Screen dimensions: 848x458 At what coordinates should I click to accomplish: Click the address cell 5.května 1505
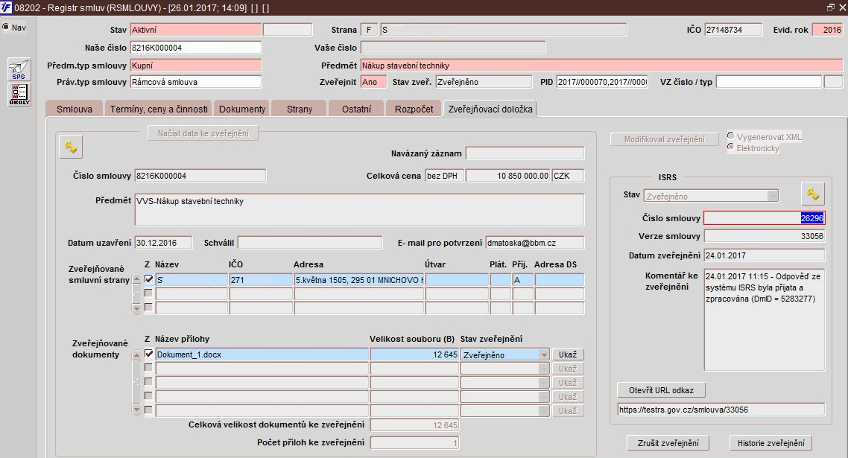(x=358, y=280)
